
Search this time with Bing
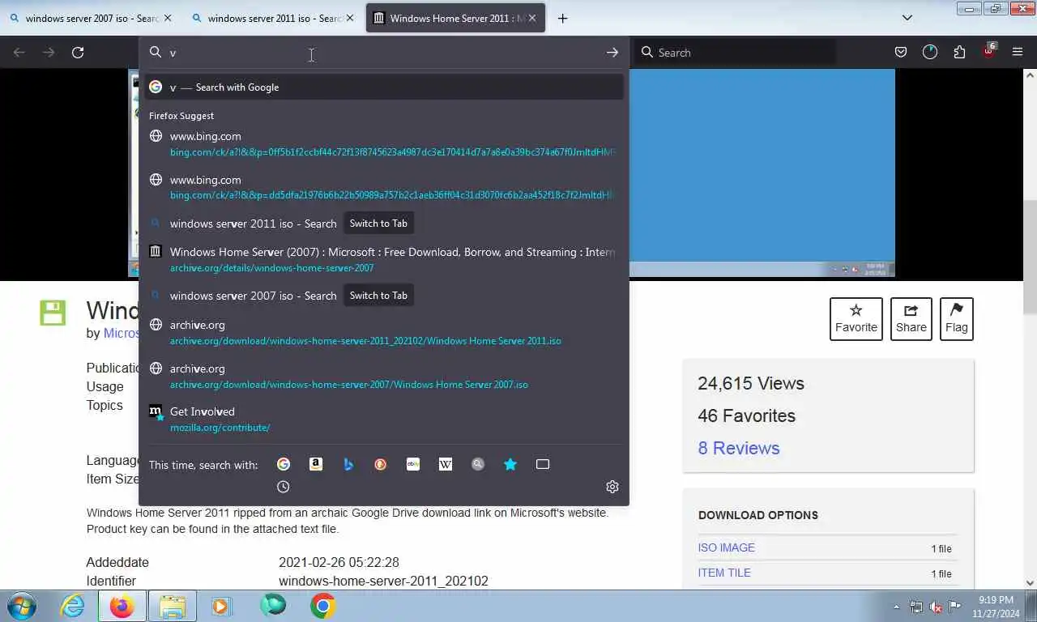[x=348, y=464]
